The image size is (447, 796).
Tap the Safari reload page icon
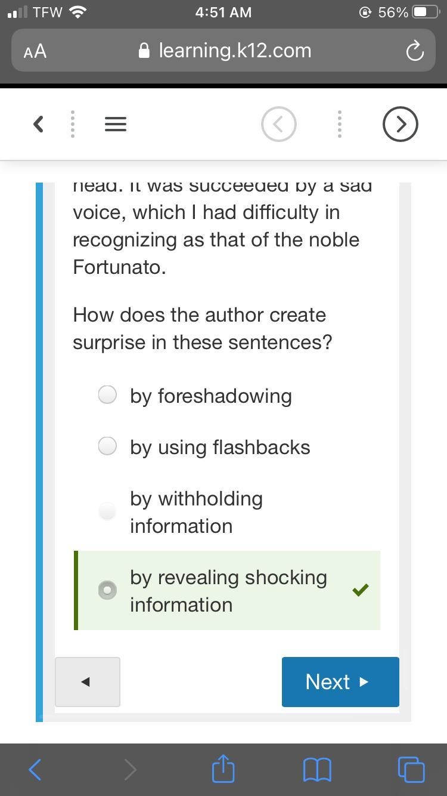click(415, 51)
